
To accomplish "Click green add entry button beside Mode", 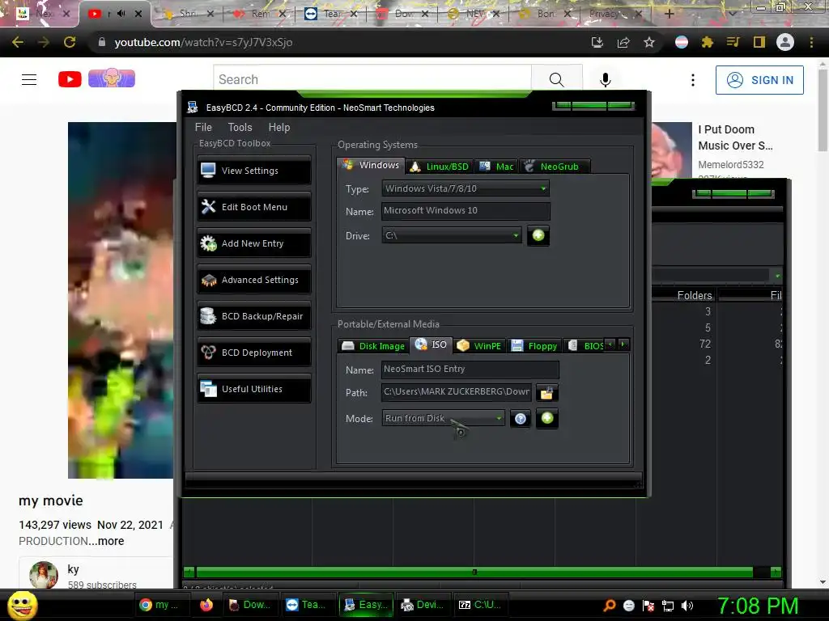I will click(x=547, y=418).
